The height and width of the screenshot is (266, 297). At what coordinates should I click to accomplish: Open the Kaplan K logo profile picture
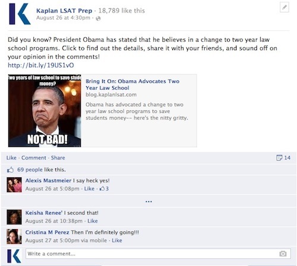(x=20, y=14)
